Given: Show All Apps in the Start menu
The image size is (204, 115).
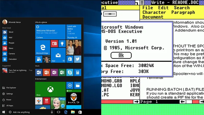Looking at the screenshot, I should coord(8,106).
